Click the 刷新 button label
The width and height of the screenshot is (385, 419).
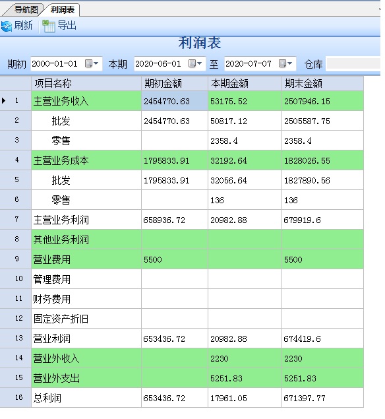[23, 26]
